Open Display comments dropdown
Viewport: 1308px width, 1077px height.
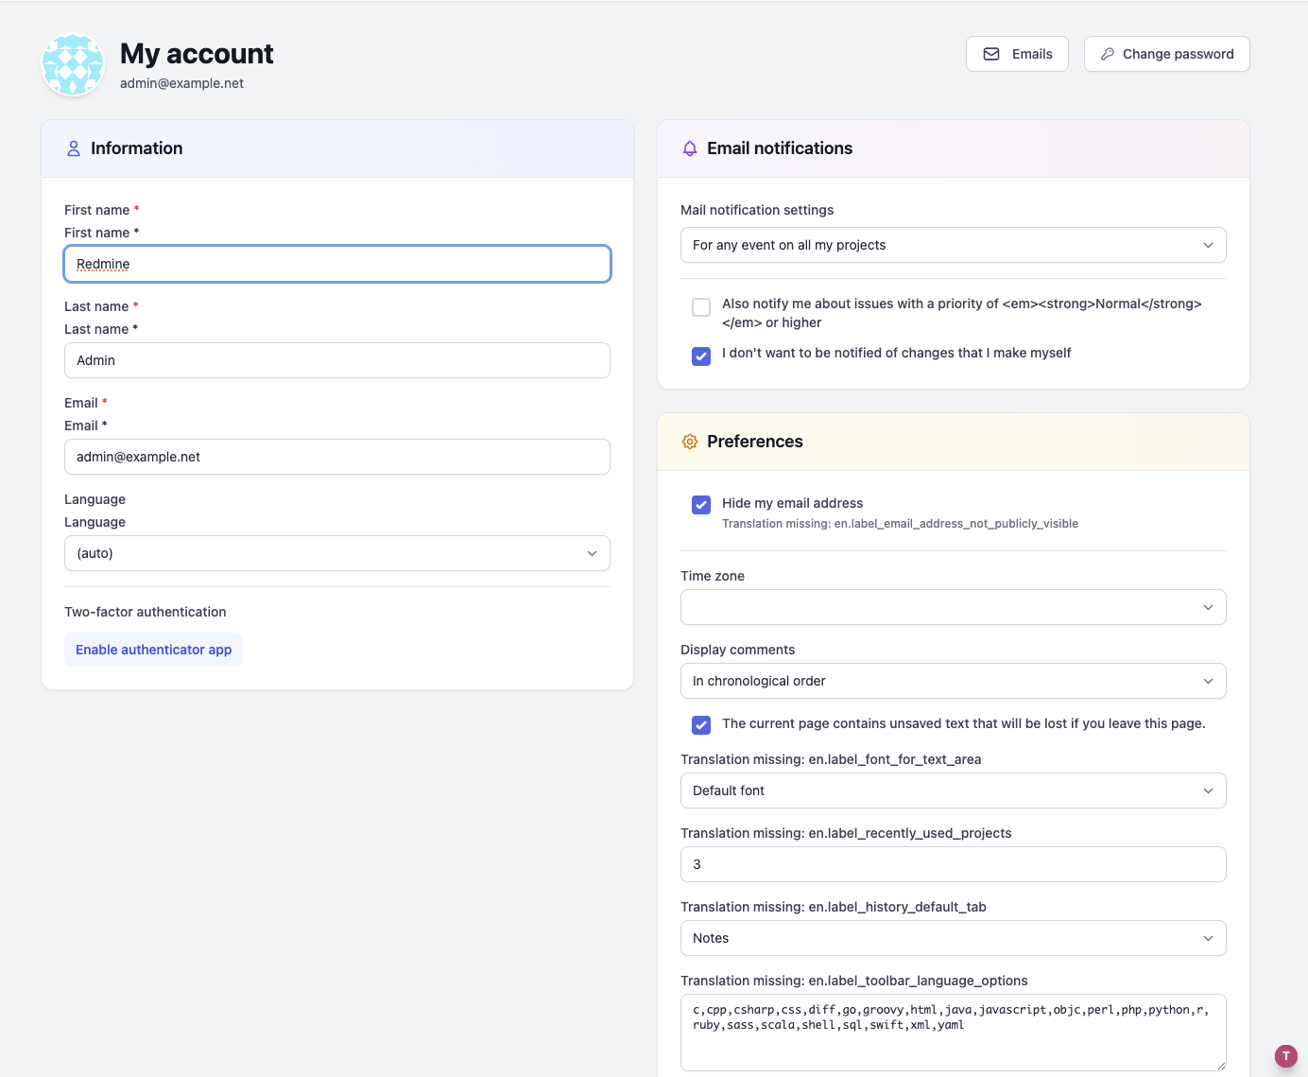954,681
